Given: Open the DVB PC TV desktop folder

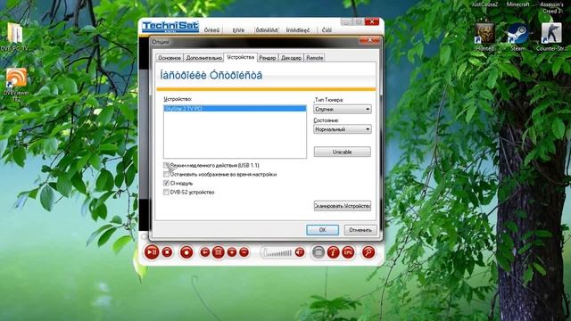Looking at the screenshot, I should 14,37.
